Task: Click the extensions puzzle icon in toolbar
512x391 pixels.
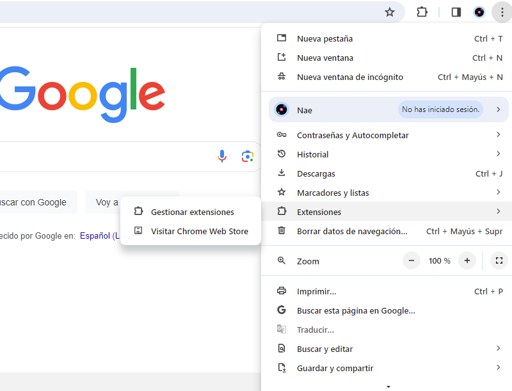Action: pyautogui.click(x=422, y=12)
